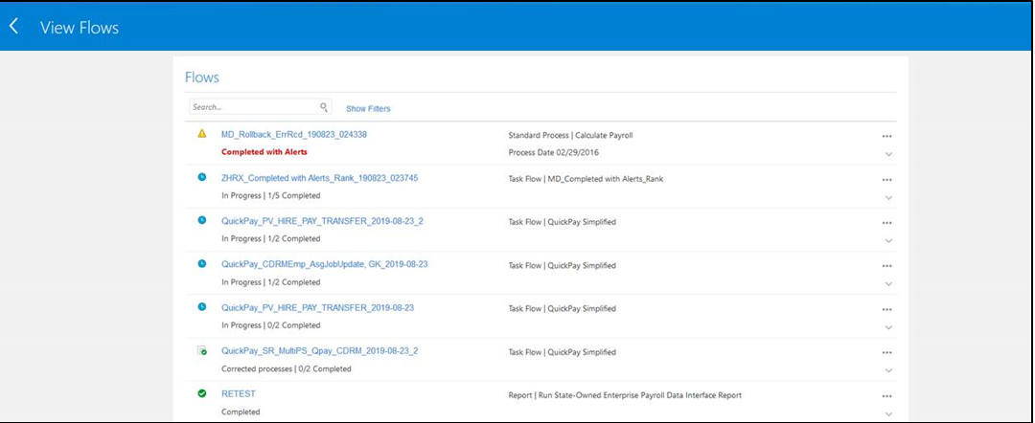Image resolution: width=1035 pixels, height=423 pixels.
Task: Click the search magnifier icon
Action: 324,108
